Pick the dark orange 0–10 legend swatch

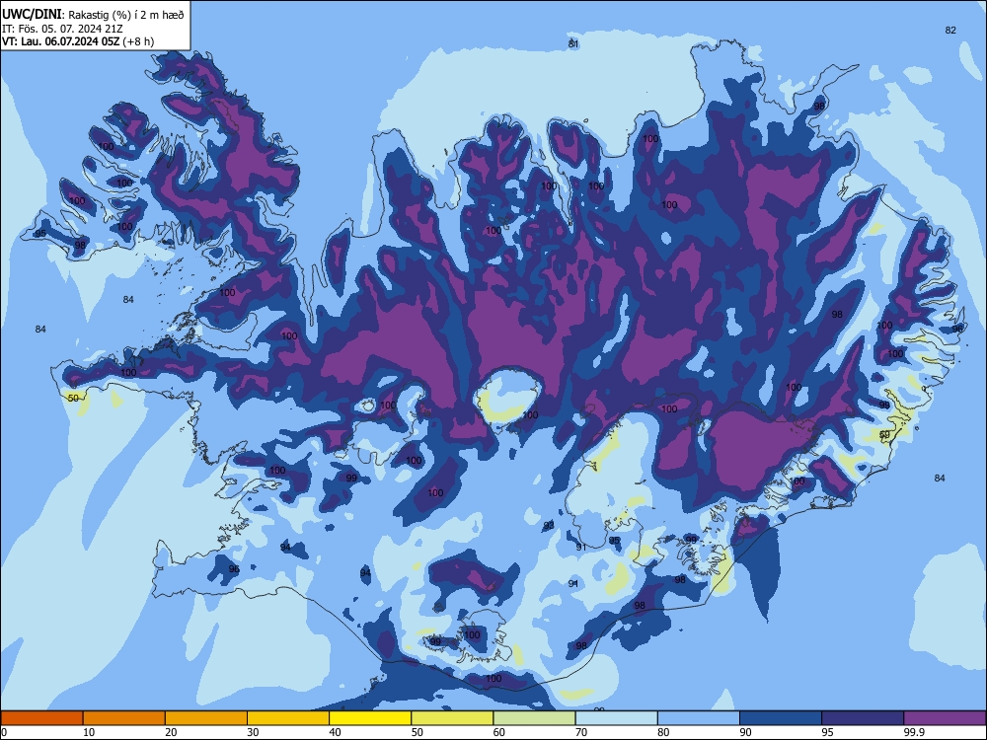[x=41, y=718]
